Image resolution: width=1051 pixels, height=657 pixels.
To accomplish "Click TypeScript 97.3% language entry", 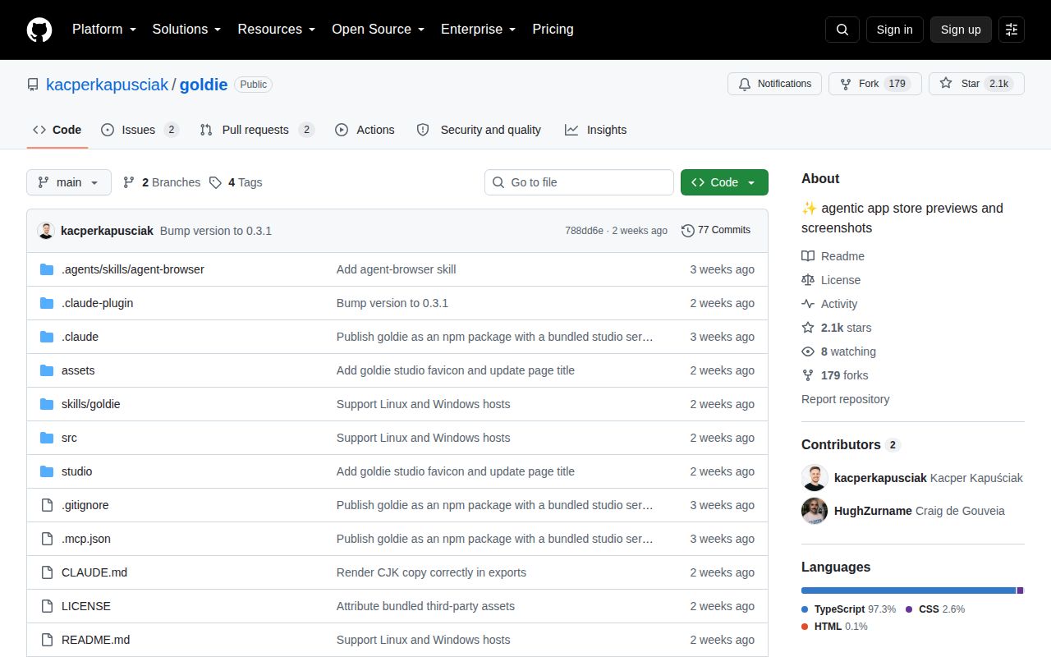I will 848,609.
